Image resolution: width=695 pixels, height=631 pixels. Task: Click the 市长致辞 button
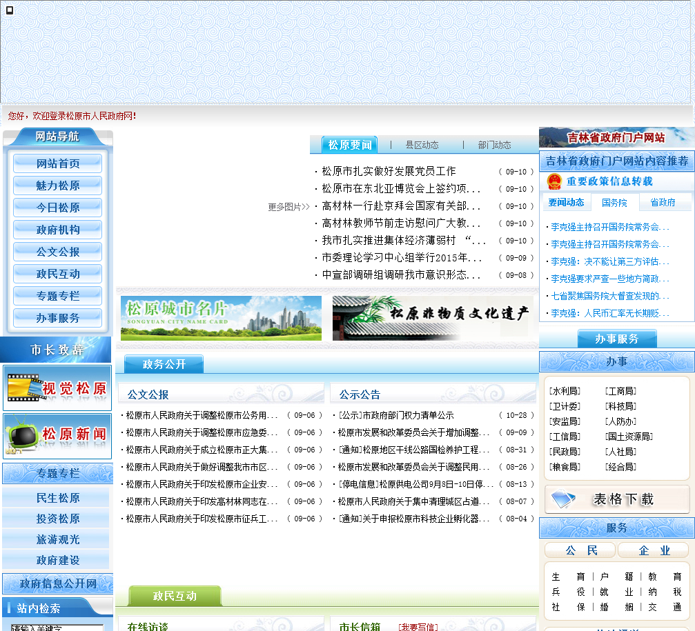[x=57, y=350]
